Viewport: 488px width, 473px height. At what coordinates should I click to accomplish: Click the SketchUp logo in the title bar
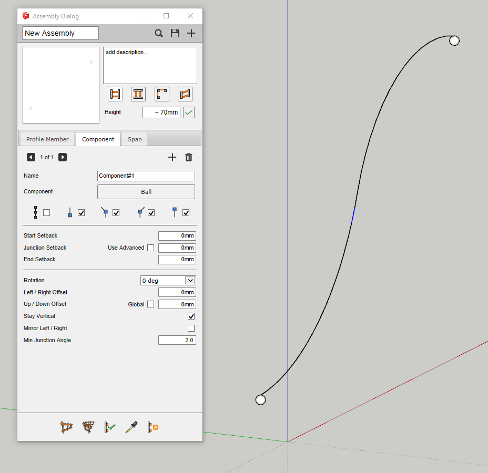coord(26,16)
